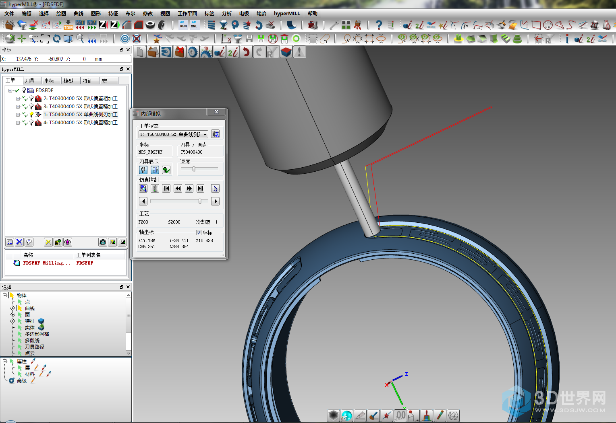
Task: Click the crossed-out target icon
Action: click(137, 39)
